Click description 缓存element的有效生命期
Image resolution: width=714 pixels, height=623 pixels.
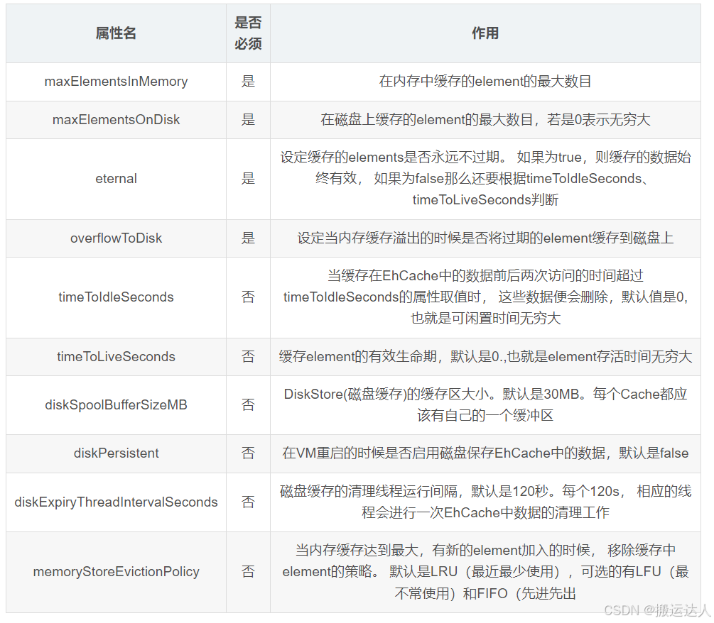click(x=485, y=356)
